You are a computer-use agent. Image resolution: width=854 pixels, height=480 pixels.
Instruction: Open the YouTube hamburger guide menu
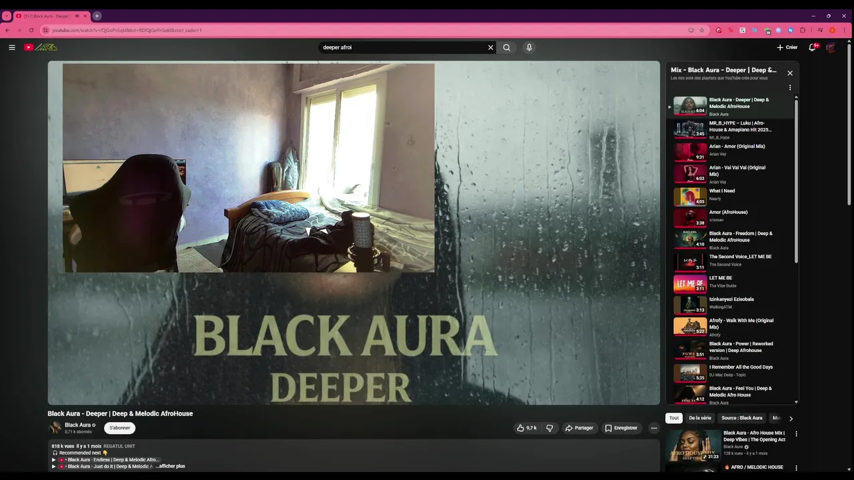point(11,47)
